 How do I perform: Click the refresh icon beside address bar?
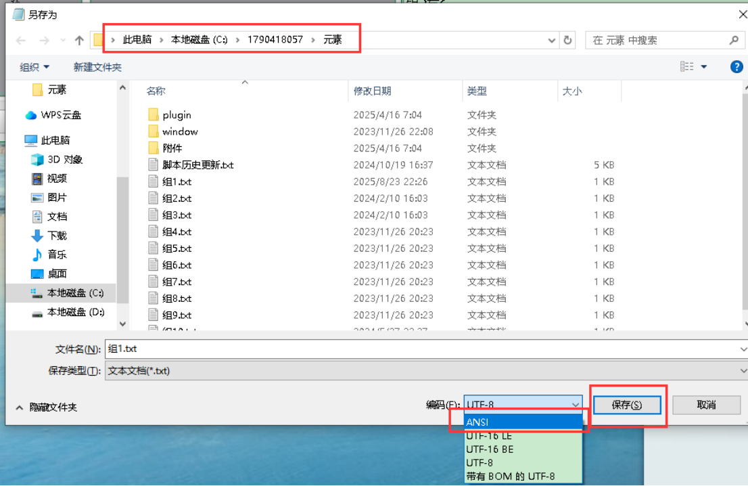tap(568, 41)
